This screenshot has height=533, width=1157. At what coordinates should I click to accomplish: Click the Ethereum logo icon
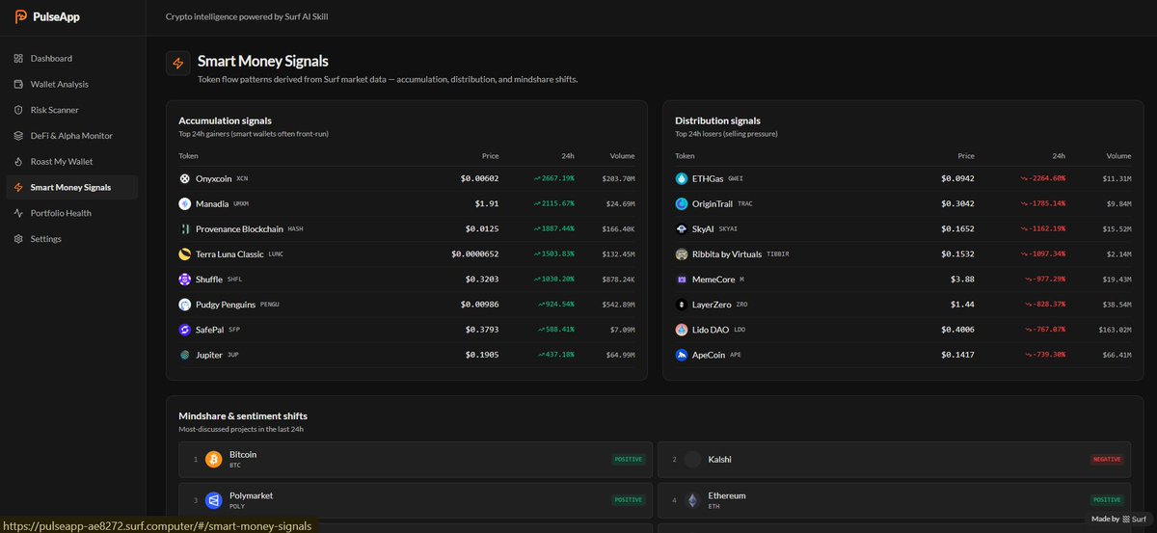click(x=692, y=500)
